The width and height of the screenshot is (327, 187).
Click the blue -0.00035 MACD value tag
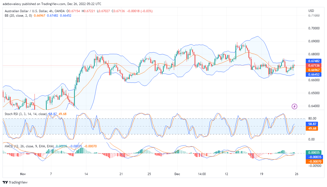pos(314,157)
